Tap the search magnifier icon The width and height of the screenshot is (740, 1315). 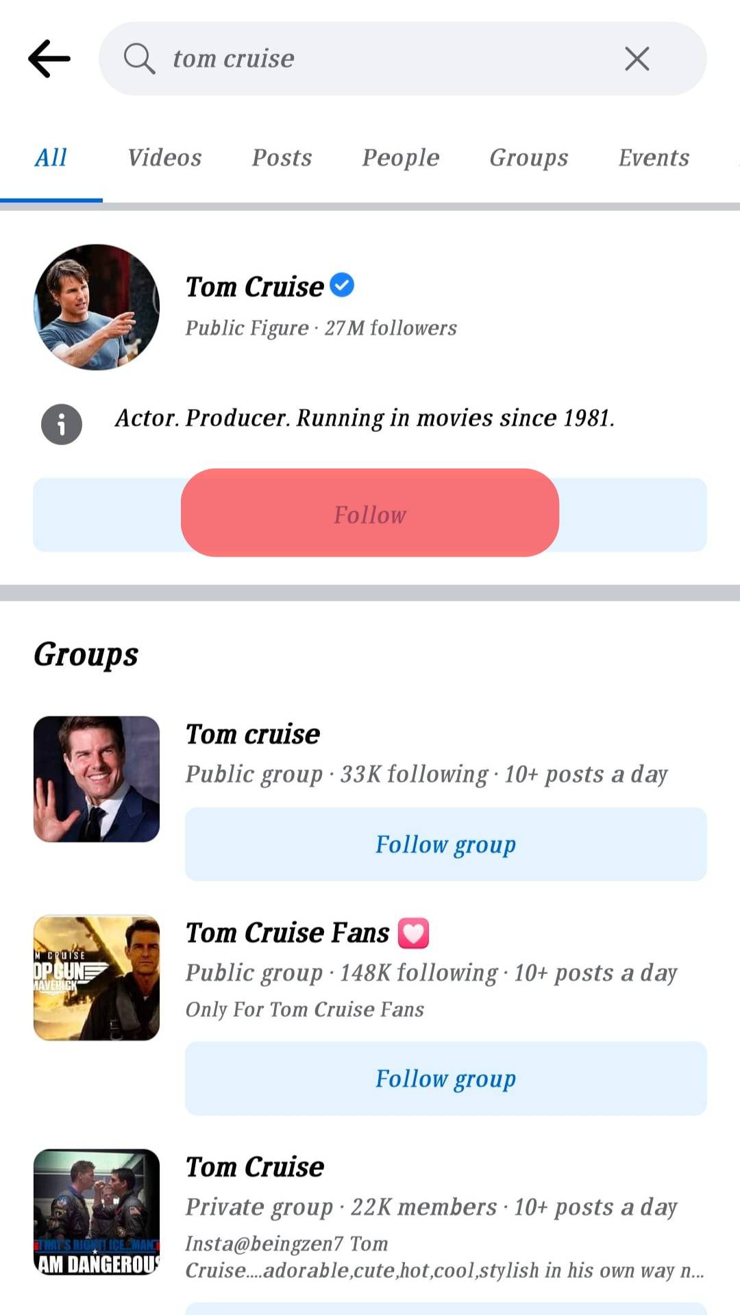(139, 59)
